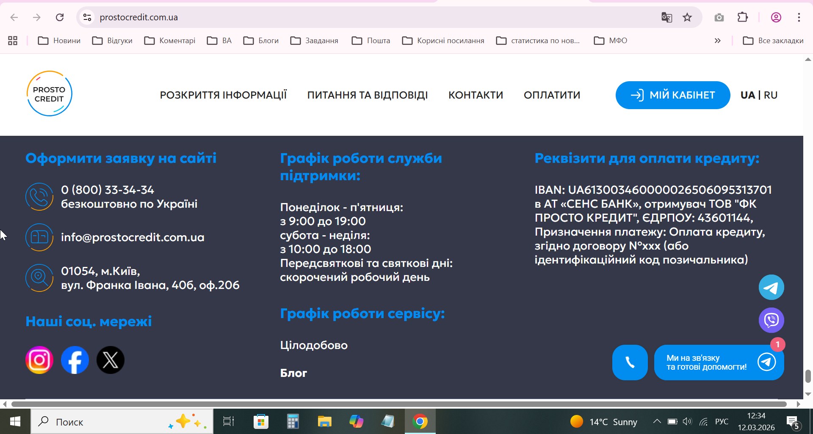The image size is (813, 434).
Task: Bookmark this page with the star icon
Action: coord(687,17)
